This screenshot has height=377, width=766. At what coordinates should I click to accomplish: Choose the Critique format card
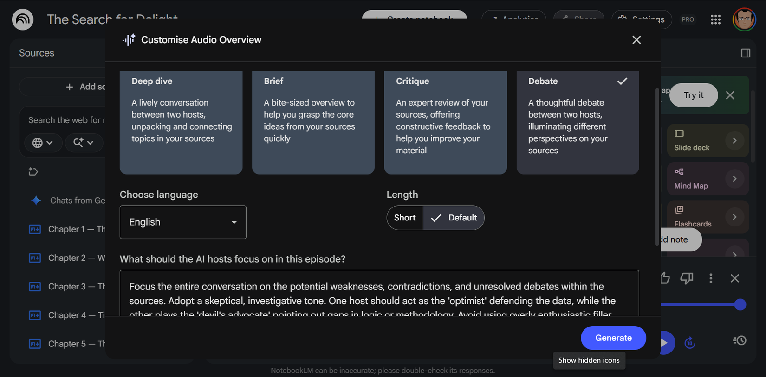pos(446,123)
